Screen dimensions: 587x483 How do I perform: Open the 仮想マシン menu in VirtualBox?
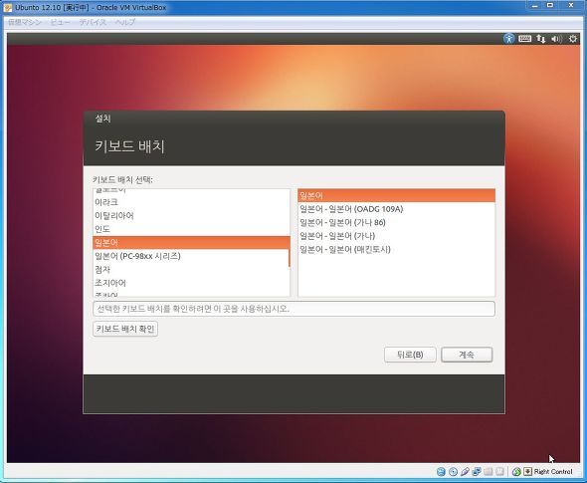pos(24,22)
